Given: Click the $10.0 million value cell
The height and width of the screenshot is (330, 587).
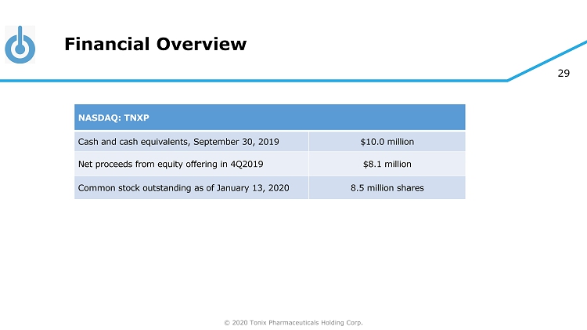Looking at the screenshot, I should click(x=387, y=142).
